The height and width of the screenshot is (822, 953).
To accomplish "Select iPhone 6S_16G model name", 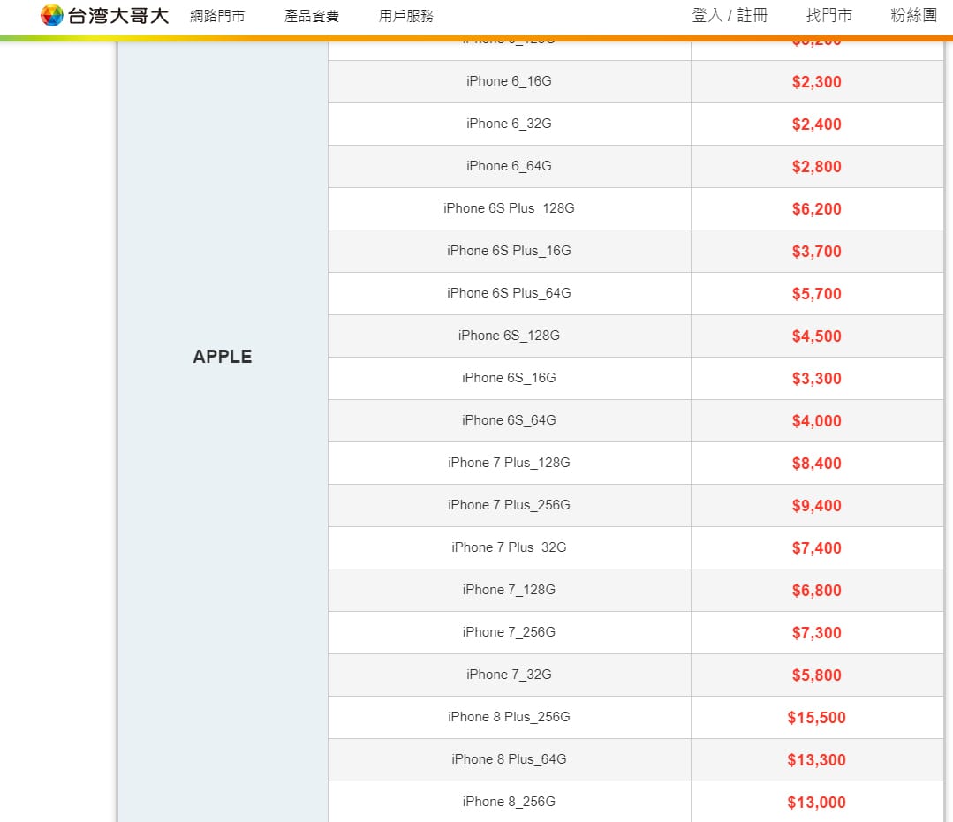I will click(x=509, y=378).
